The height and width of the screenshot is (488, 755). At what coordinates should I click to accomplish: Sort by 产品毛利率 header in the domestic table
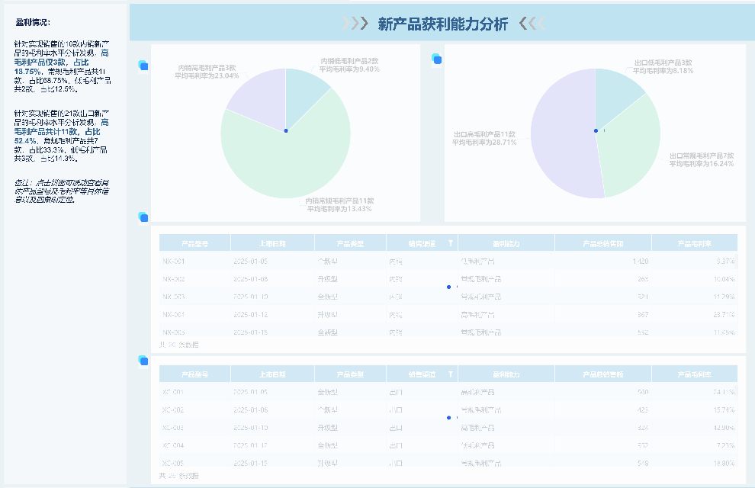point(694,244)
